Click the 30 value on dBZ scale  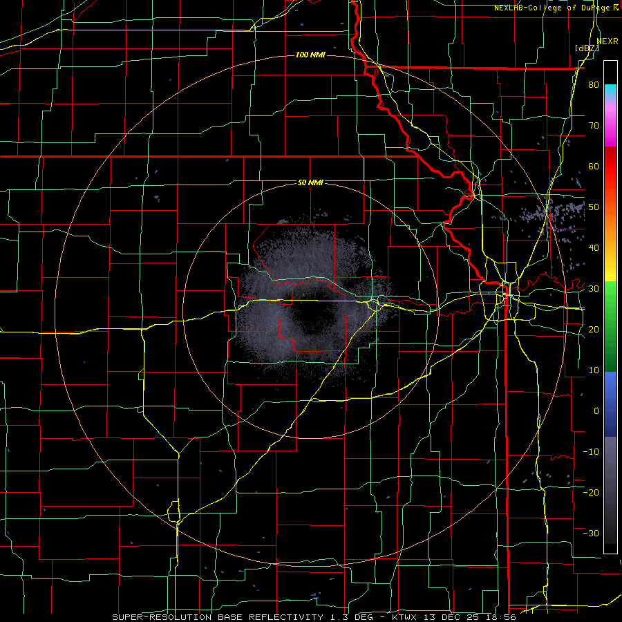tap(594, 289)
